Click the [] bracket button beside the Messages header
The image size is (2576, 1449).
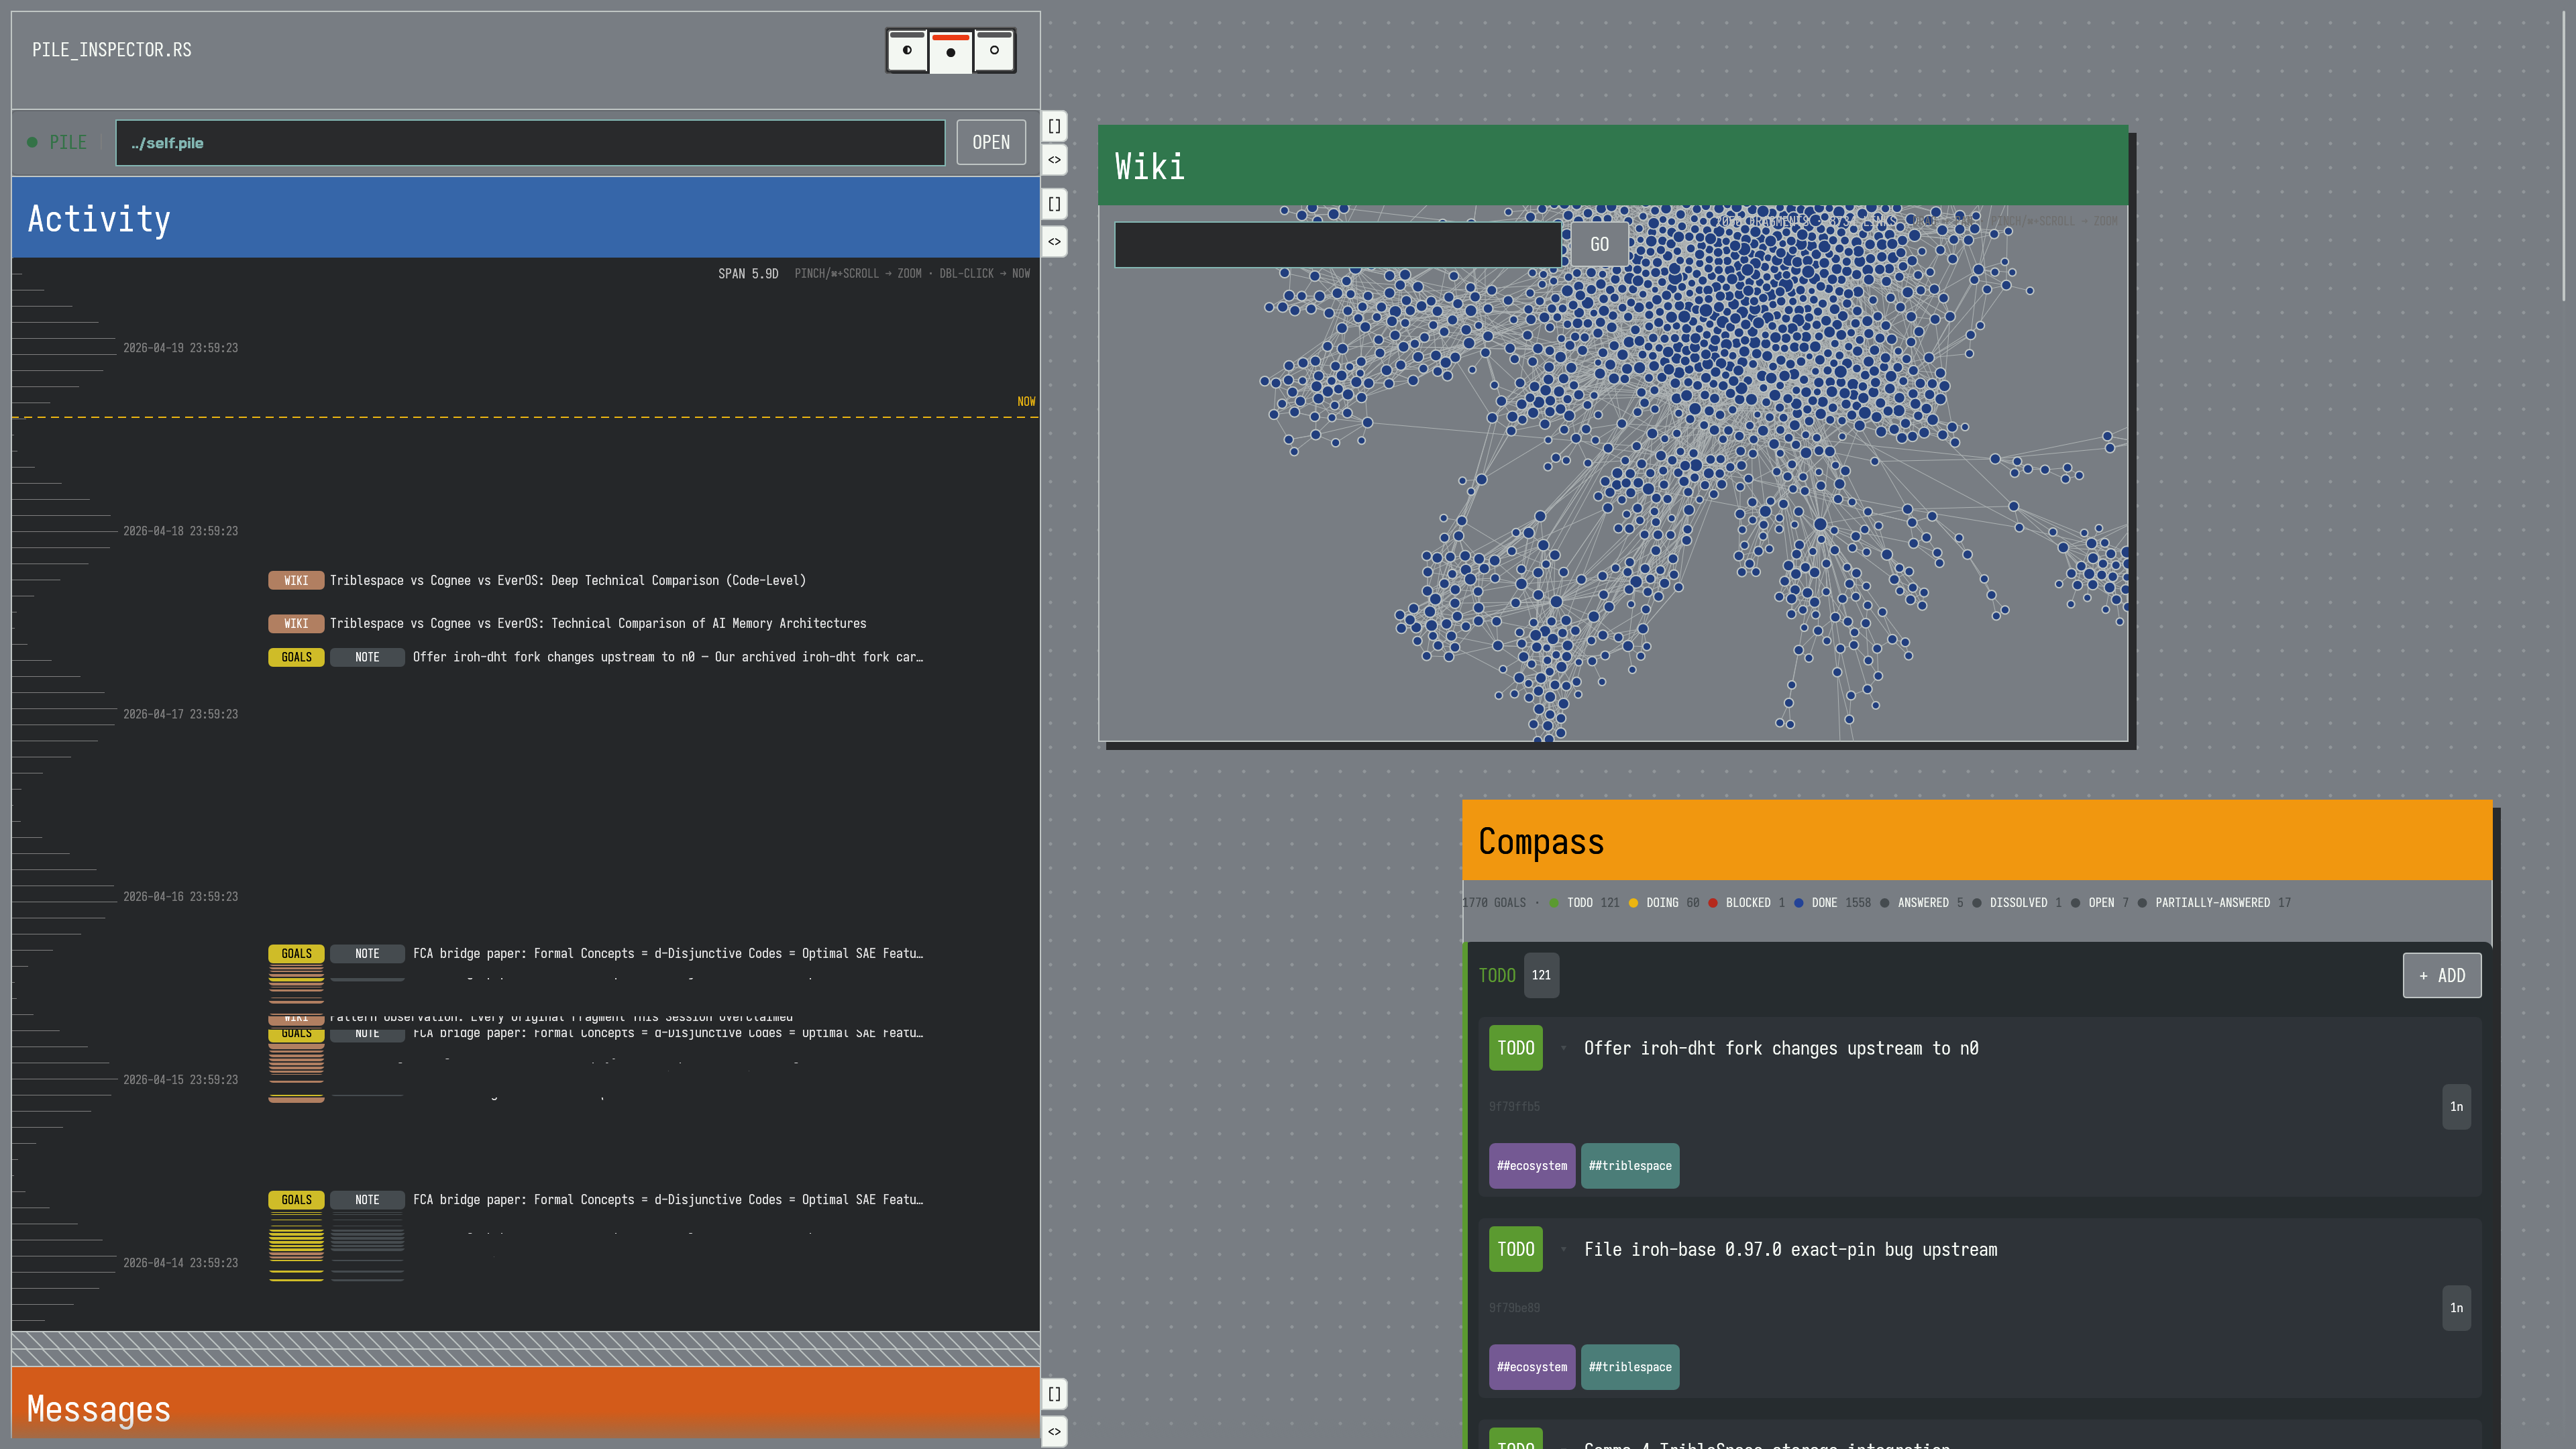(x=1054, y=1393)
